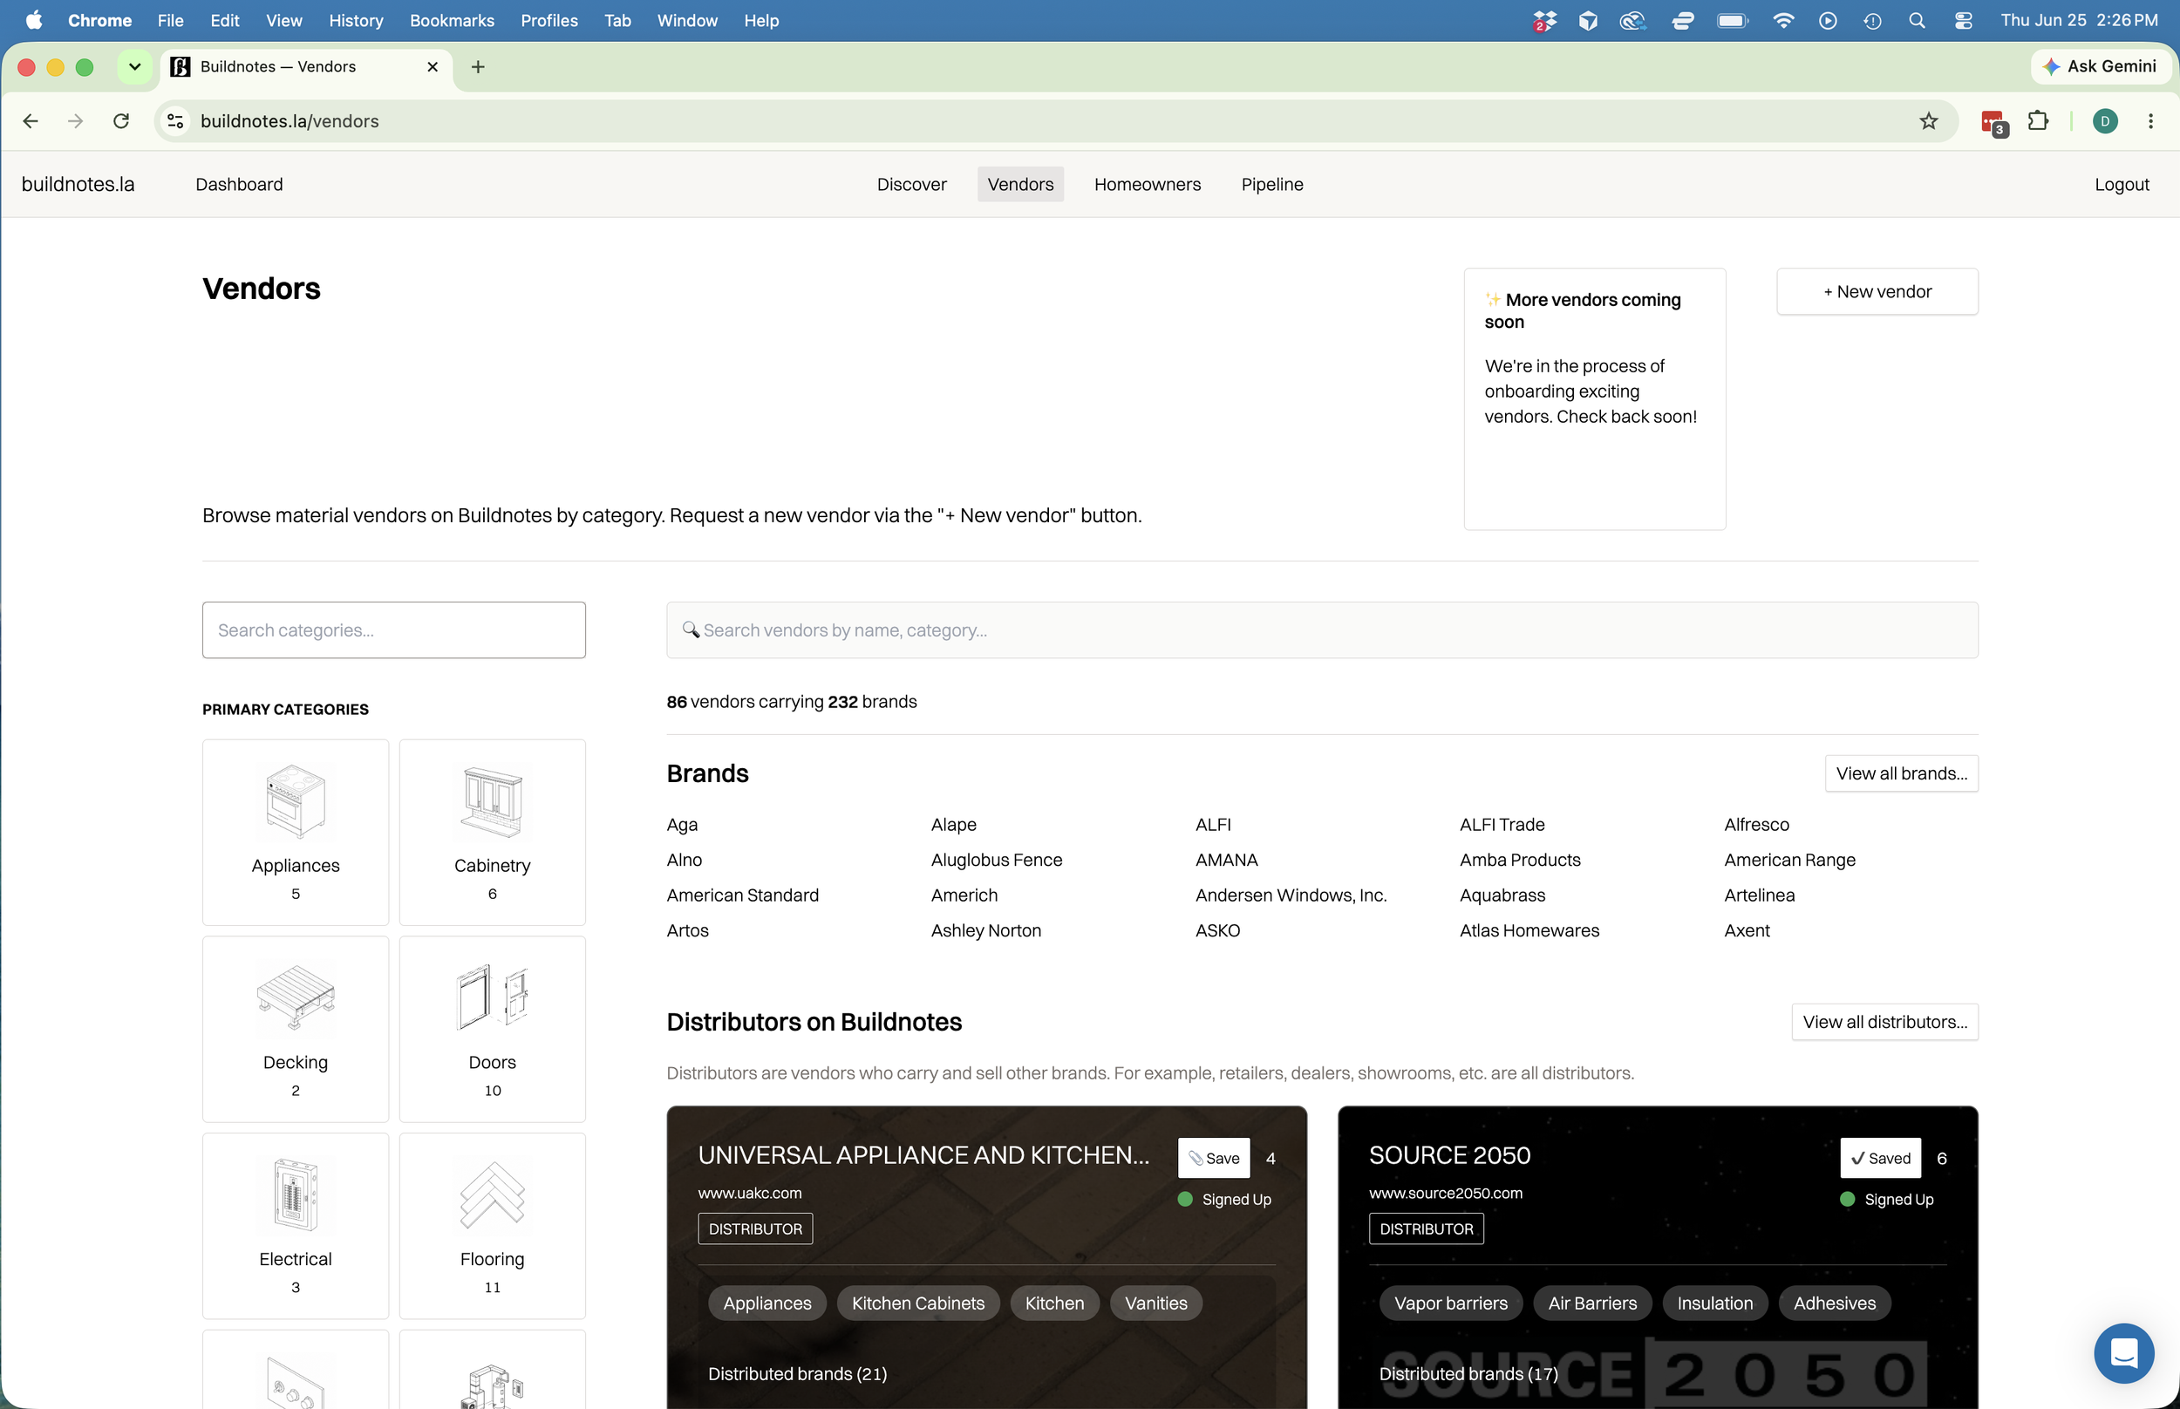Expand the tab search dropdown arrow

point(134,67)
